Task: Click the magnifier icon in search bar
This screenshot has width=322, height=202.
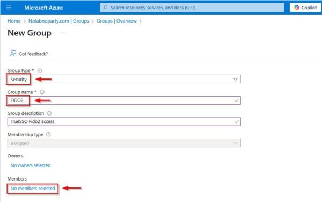Action: [105, 8]
